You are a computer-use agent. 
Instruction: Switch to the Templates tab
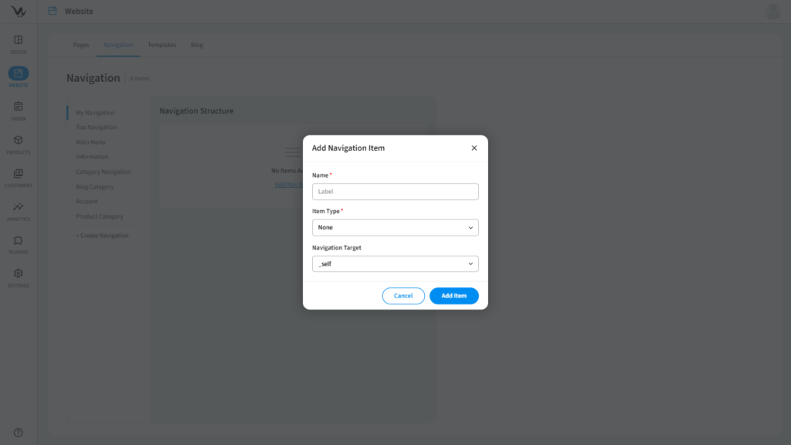click(x=162, y=45)
